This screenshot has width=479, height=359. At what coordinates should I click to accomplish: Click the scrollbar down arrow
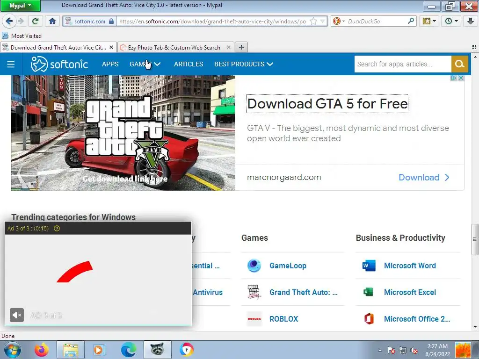click(x=475, y=327)
